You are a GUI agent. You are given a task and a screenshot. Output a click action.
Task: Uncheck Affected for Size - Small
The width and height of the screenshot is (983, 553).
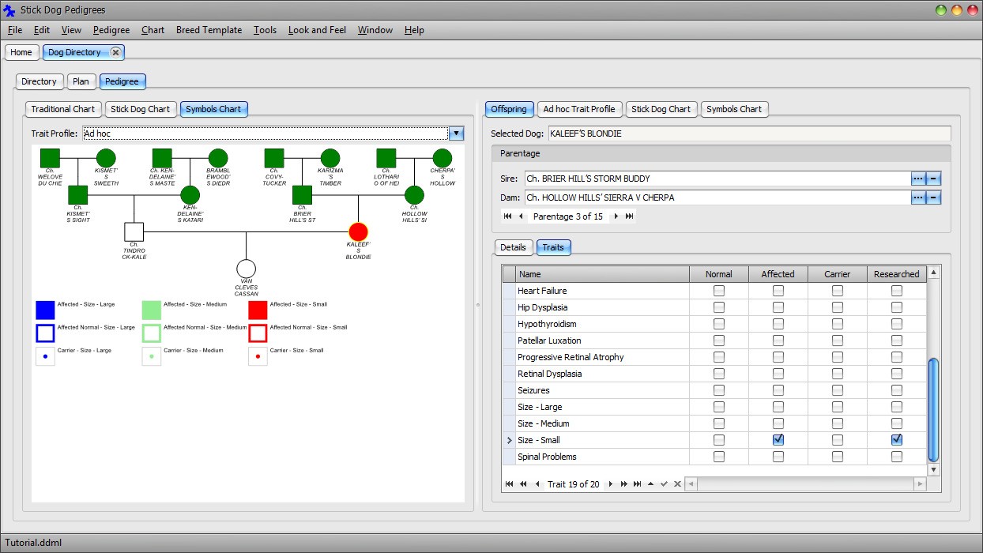coord(778,440)
